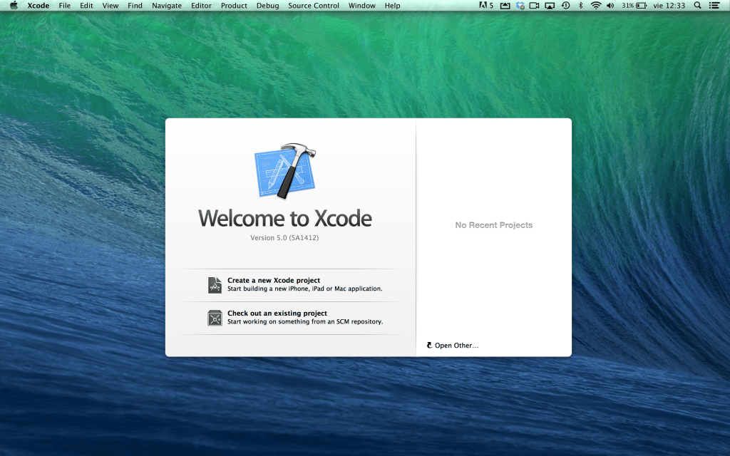Open the View menu

110,6
